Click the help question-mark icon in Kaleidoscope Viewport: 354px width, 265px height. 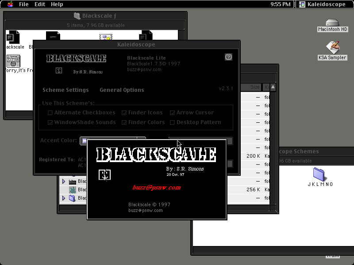tap(228, 57)
